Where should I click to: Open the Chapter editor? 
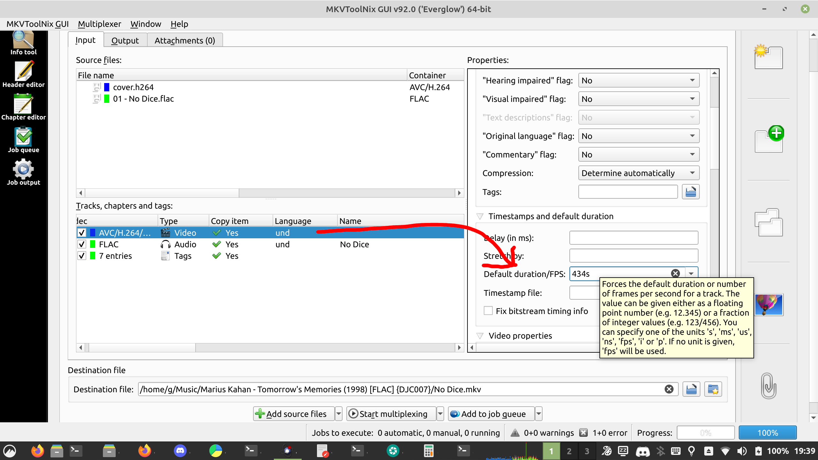[23, 107]
